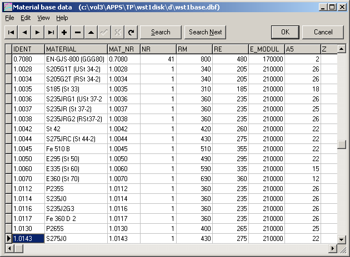Refresh data with the circular arrow icon
The width and height of the screenshot is (350, 257).
[x=131, y=32]
